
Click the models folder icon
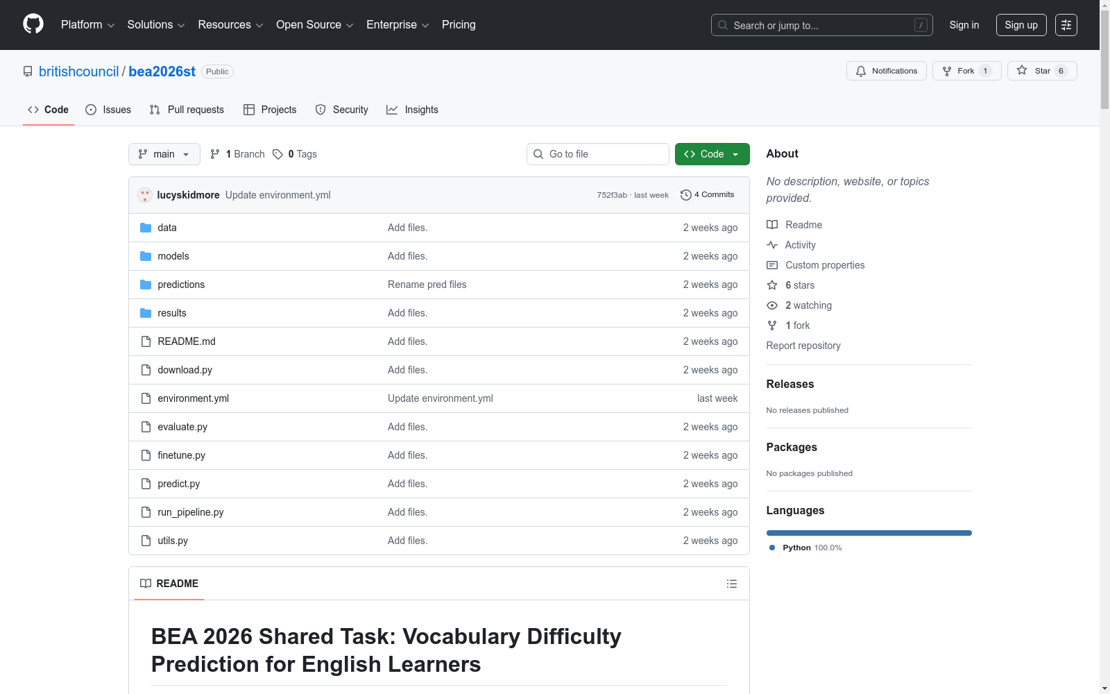pyautogui.click(x=146, y=256)
